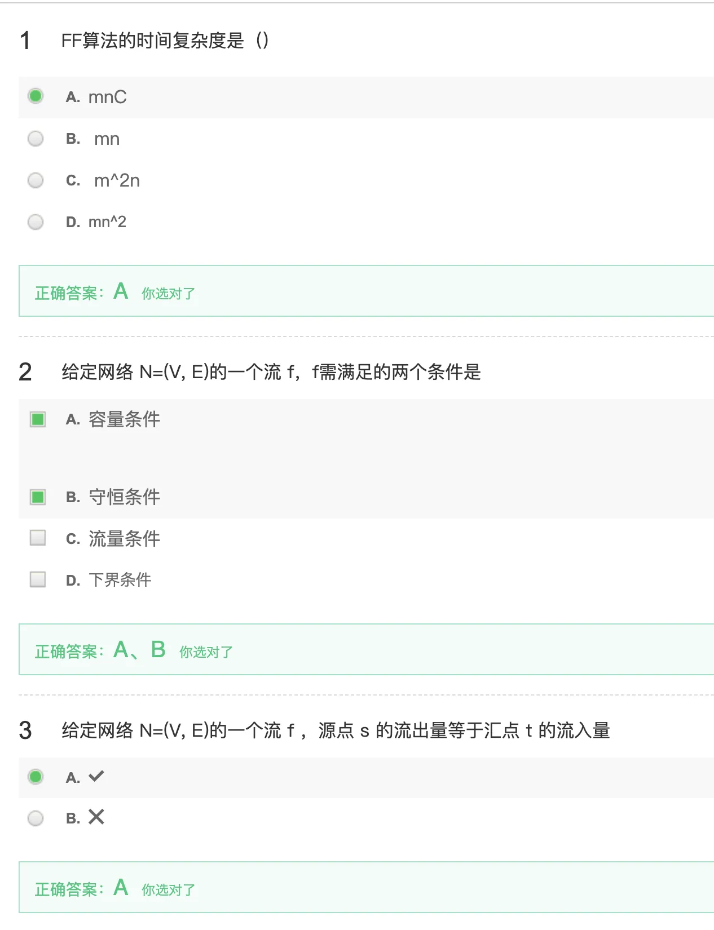Viewport: 714px width, 930px height.
Task: Select radio option D. mn^2
Action: pos(36,222)
